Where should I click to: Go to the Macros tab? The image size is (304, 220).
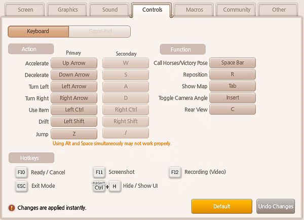(x=194, y=10)
